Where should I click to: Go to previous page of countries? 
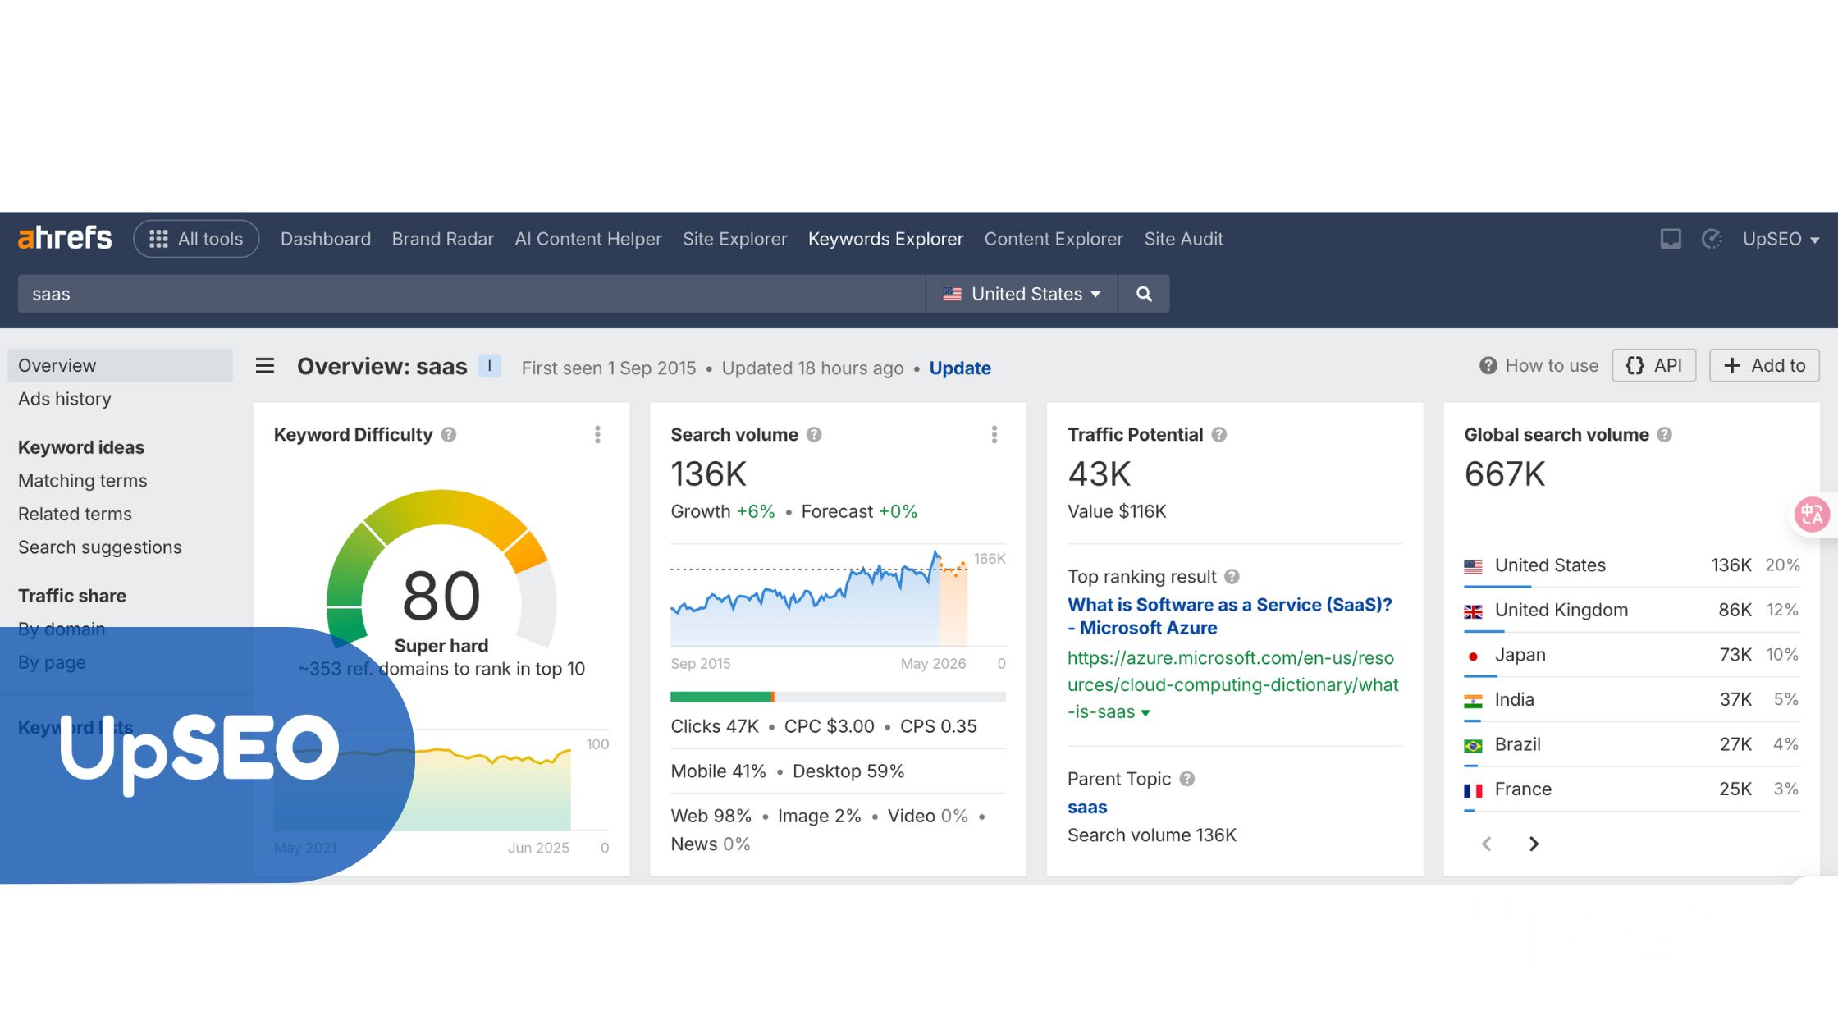point(1487,844)
